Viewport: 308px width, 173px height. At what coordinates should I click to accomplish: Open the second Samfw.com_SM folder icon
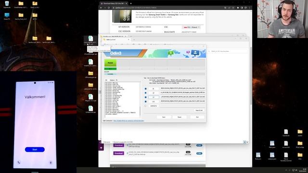[49, 38]
